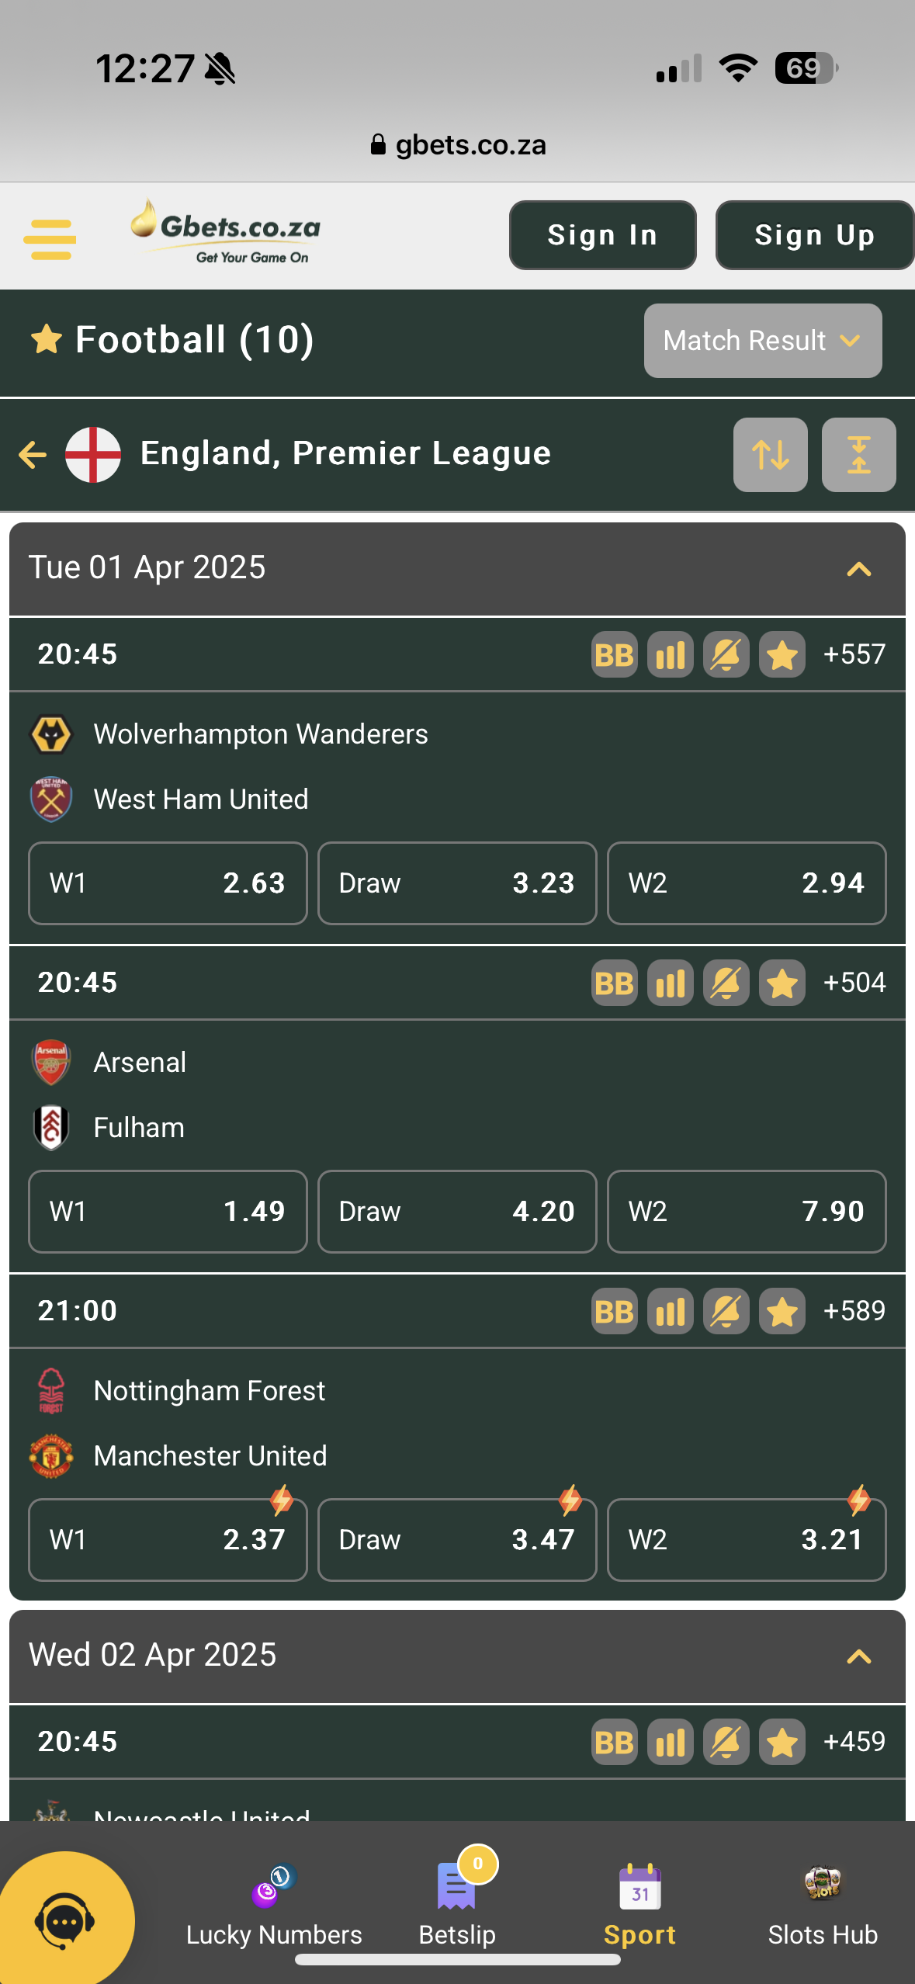Toggle the star on the Wolverhampton match

[781, 654]
